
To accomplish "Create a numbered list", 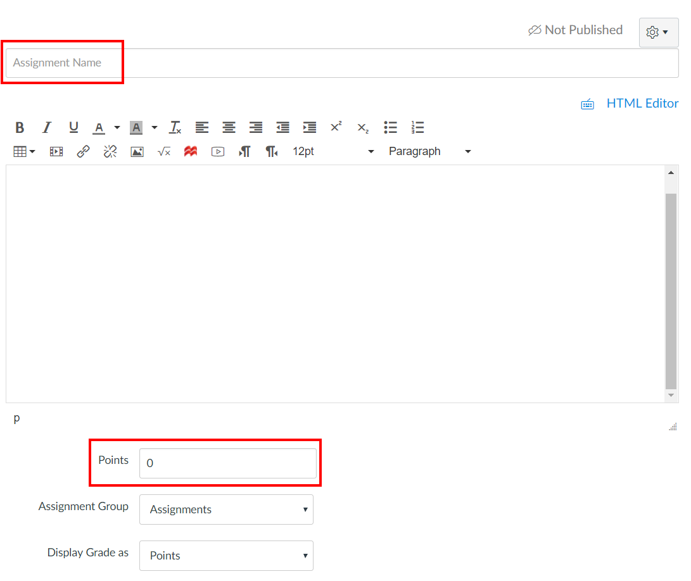I will click(x=417, y=127).
